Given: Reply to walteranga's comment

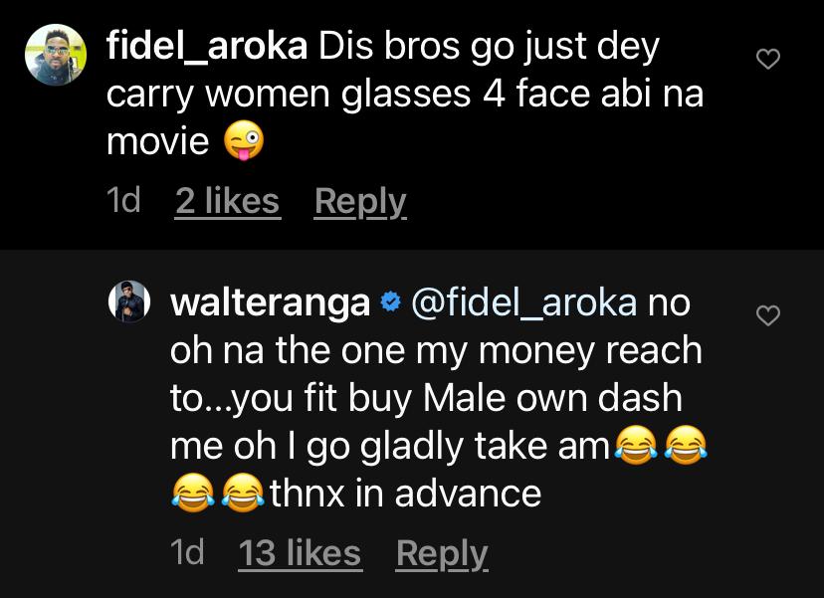Looking at the screenshot, I should coord(442,552).
